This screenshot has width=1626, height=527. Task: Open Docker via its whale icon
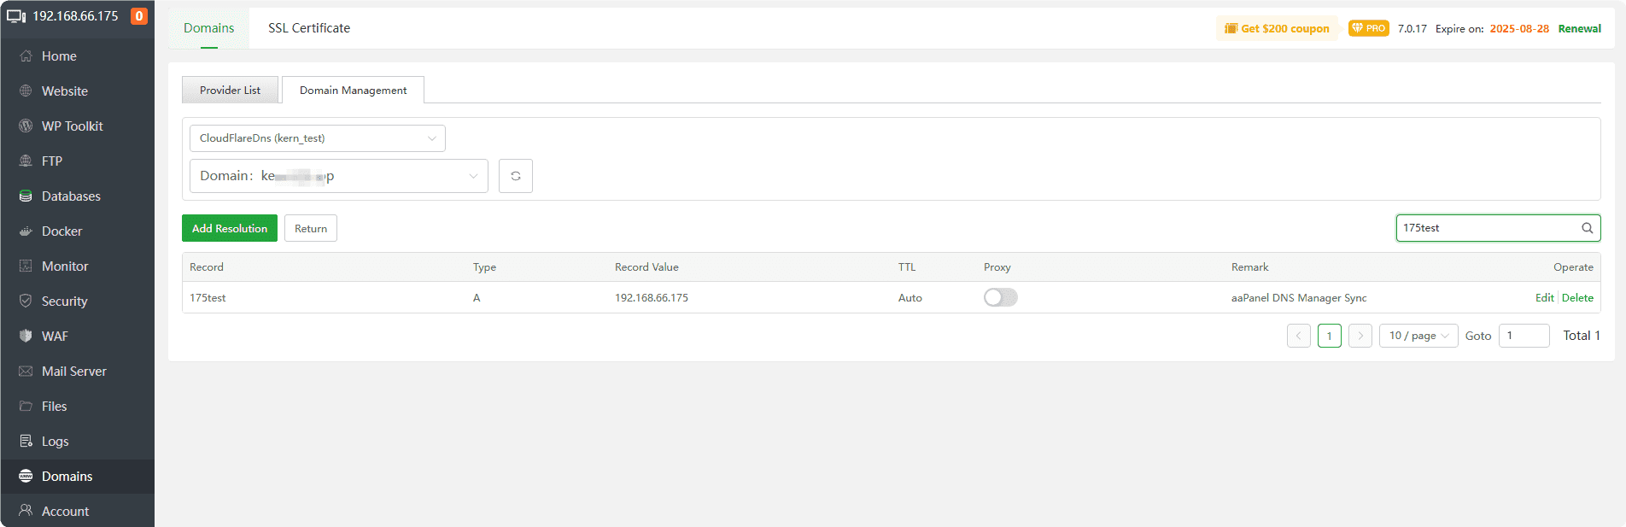click(26, 231)
